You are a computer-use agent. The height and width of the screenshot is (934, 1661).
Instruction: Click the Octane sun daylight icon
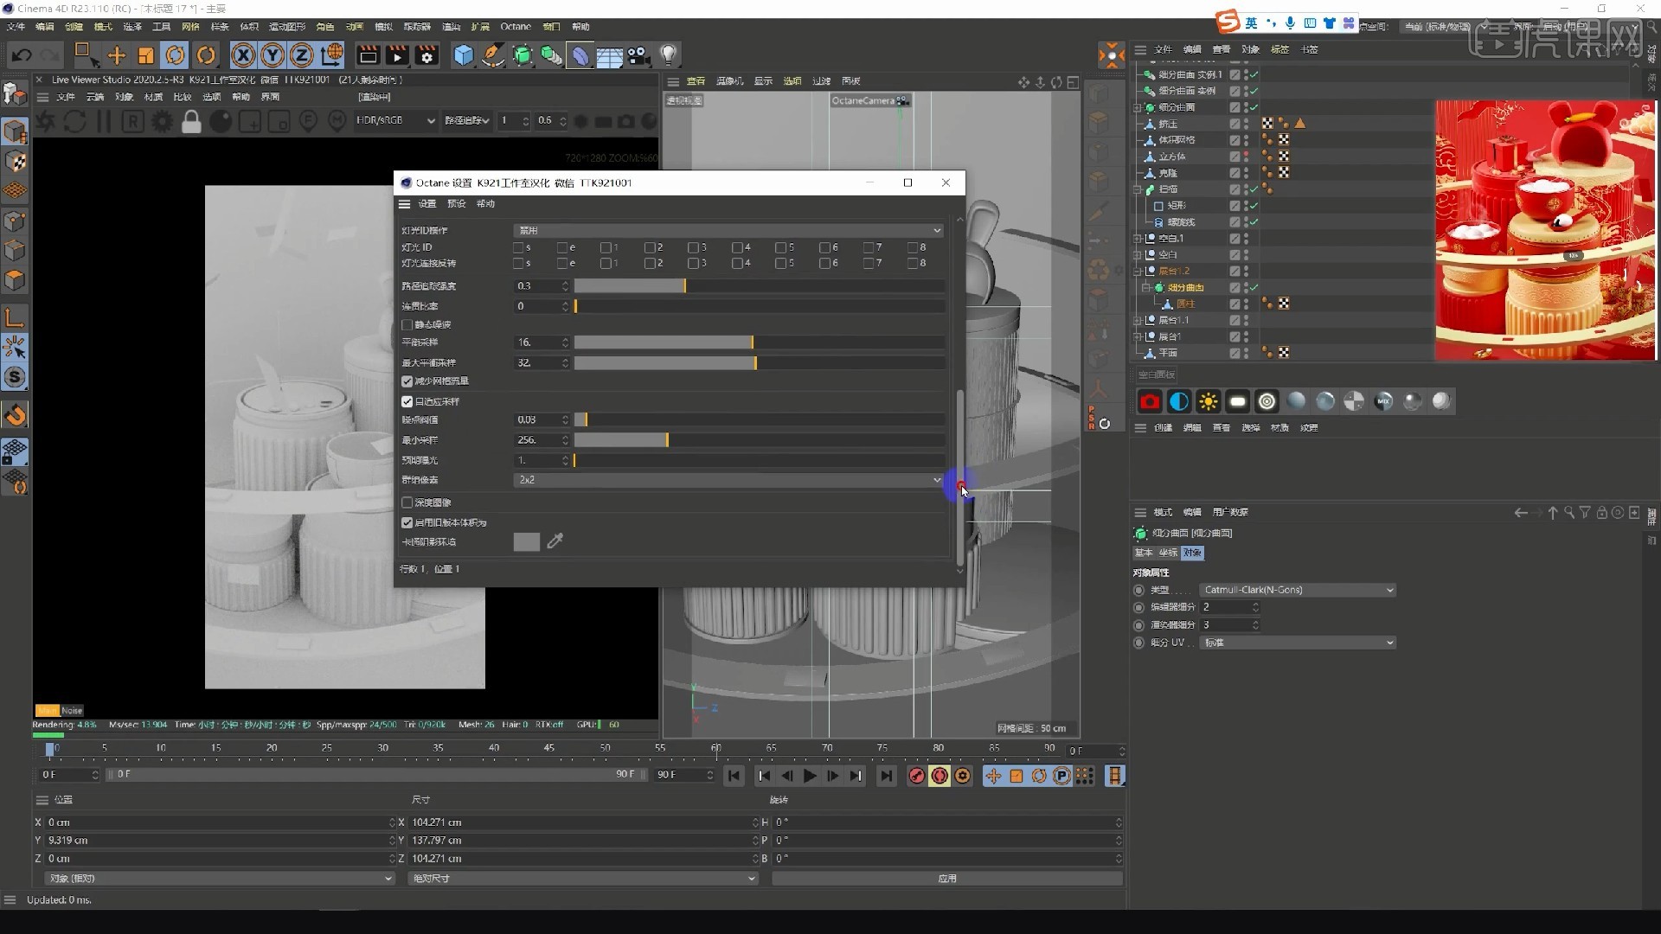pos(1209,401)
